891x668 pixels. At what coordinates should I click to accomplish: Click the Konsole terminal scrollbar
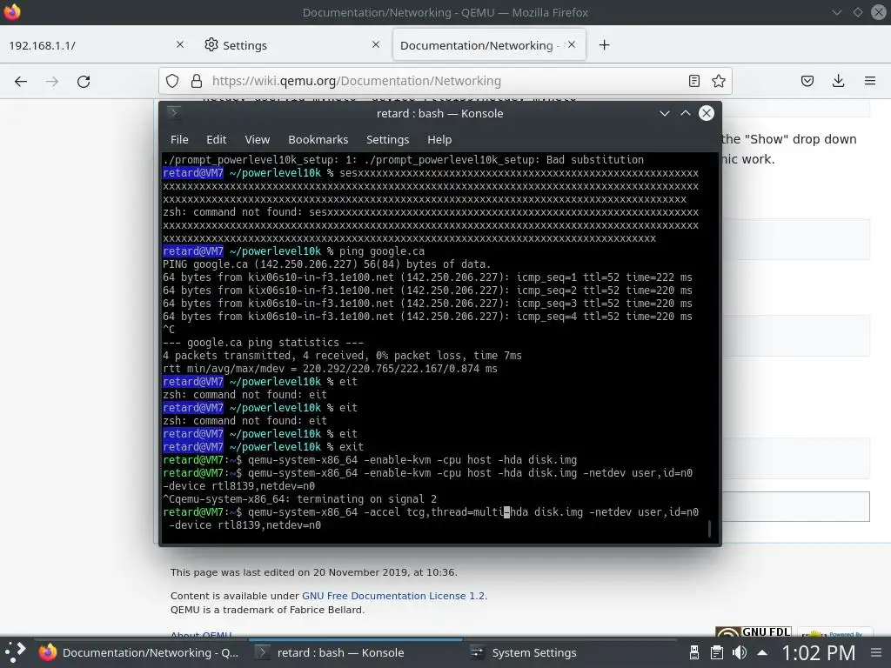tap(709, 528)
